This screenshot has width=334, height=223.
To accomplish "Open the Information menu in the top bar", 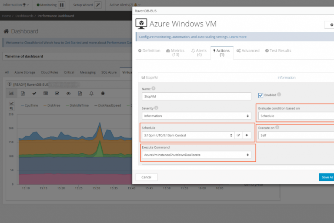I will point(16,5).
